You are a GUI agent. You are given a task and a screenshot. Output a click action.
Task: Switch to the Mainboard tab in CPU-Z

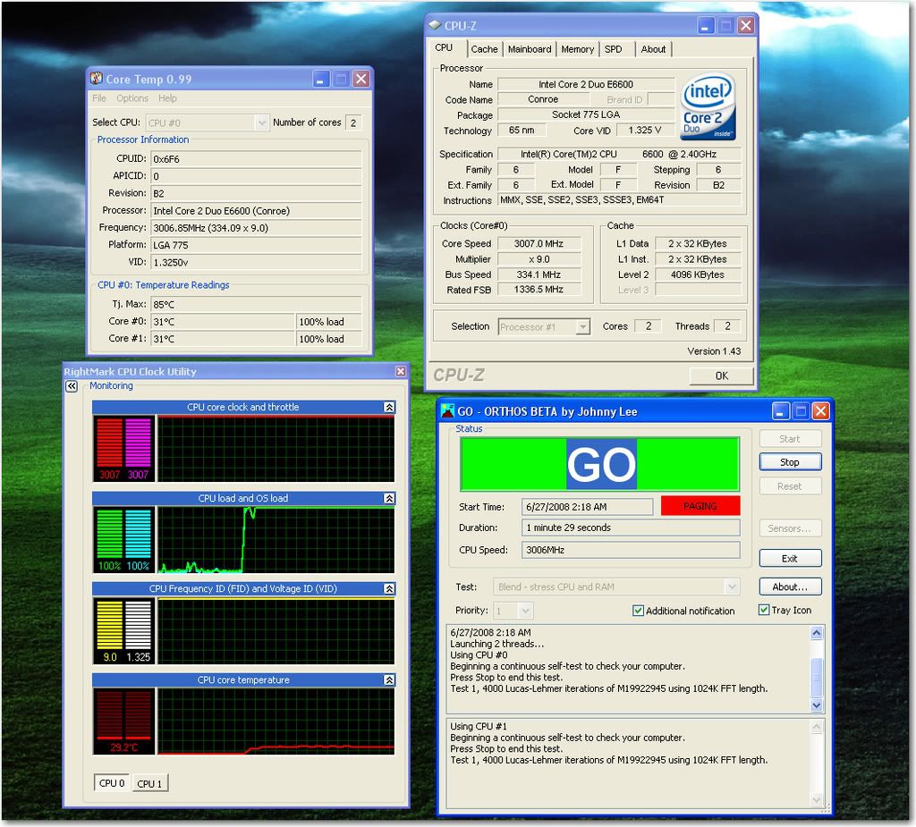pos(530,49)
